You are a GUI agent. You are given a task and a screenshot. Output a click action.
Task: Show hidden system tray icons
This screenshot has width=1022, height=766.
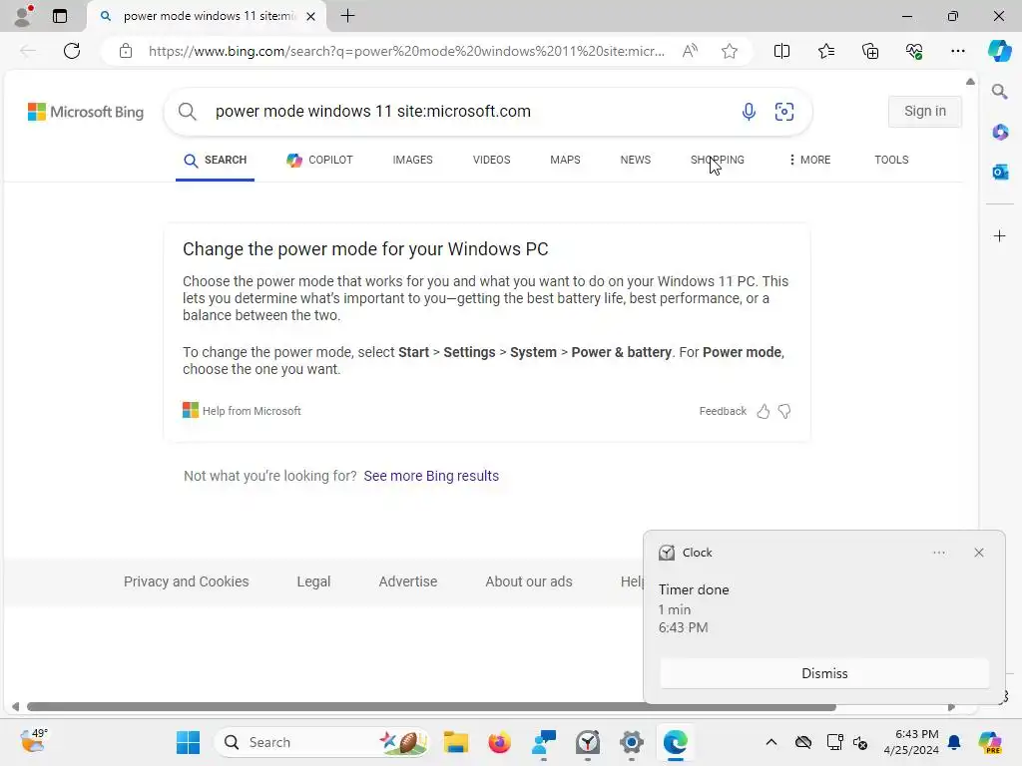click(x=771, y=742)
